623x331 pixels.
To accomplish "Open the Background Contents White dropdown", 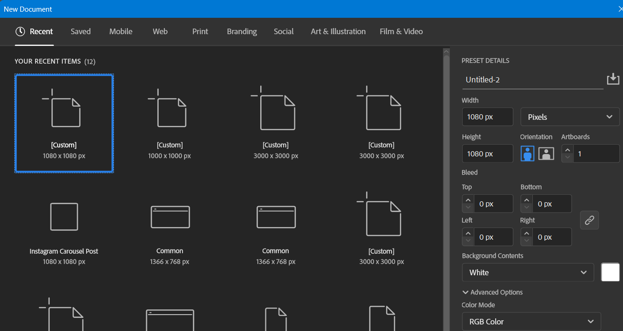I will pyautogui.click(x=528, y=272).
